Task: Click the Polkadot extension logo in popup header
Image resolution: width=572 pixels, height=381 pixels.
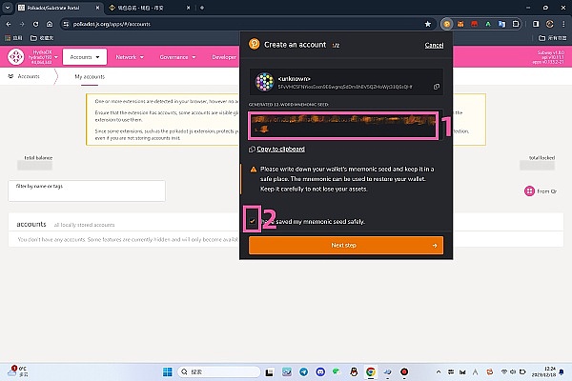Action: point(254,44)
